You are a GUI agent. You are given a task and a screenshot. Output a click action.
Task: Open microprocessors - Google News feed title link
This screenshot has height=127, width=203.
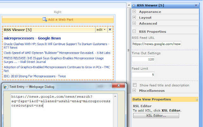click(x=32, y=38)
